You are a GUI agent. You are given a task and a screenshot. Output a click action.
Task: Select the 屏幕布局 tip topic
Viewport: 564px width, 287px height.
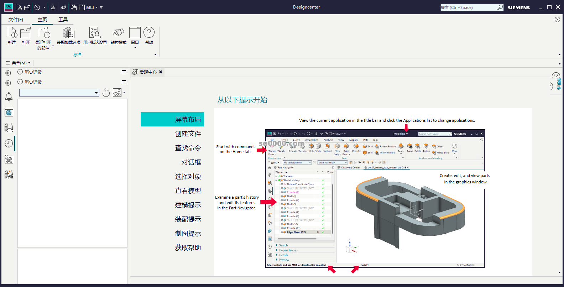(x=172, y=119)
